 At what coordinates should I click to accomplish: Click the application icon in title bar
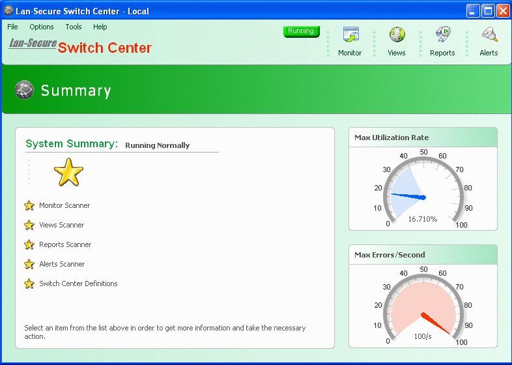point(8,11)
